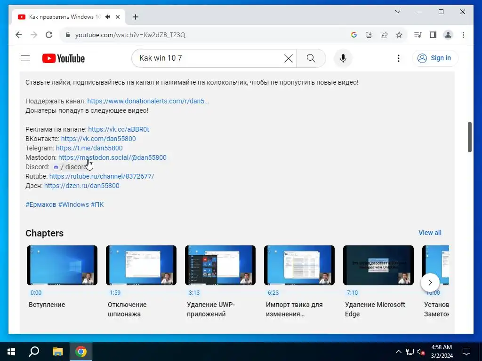Close the YouTube tab

click(117, 17)
